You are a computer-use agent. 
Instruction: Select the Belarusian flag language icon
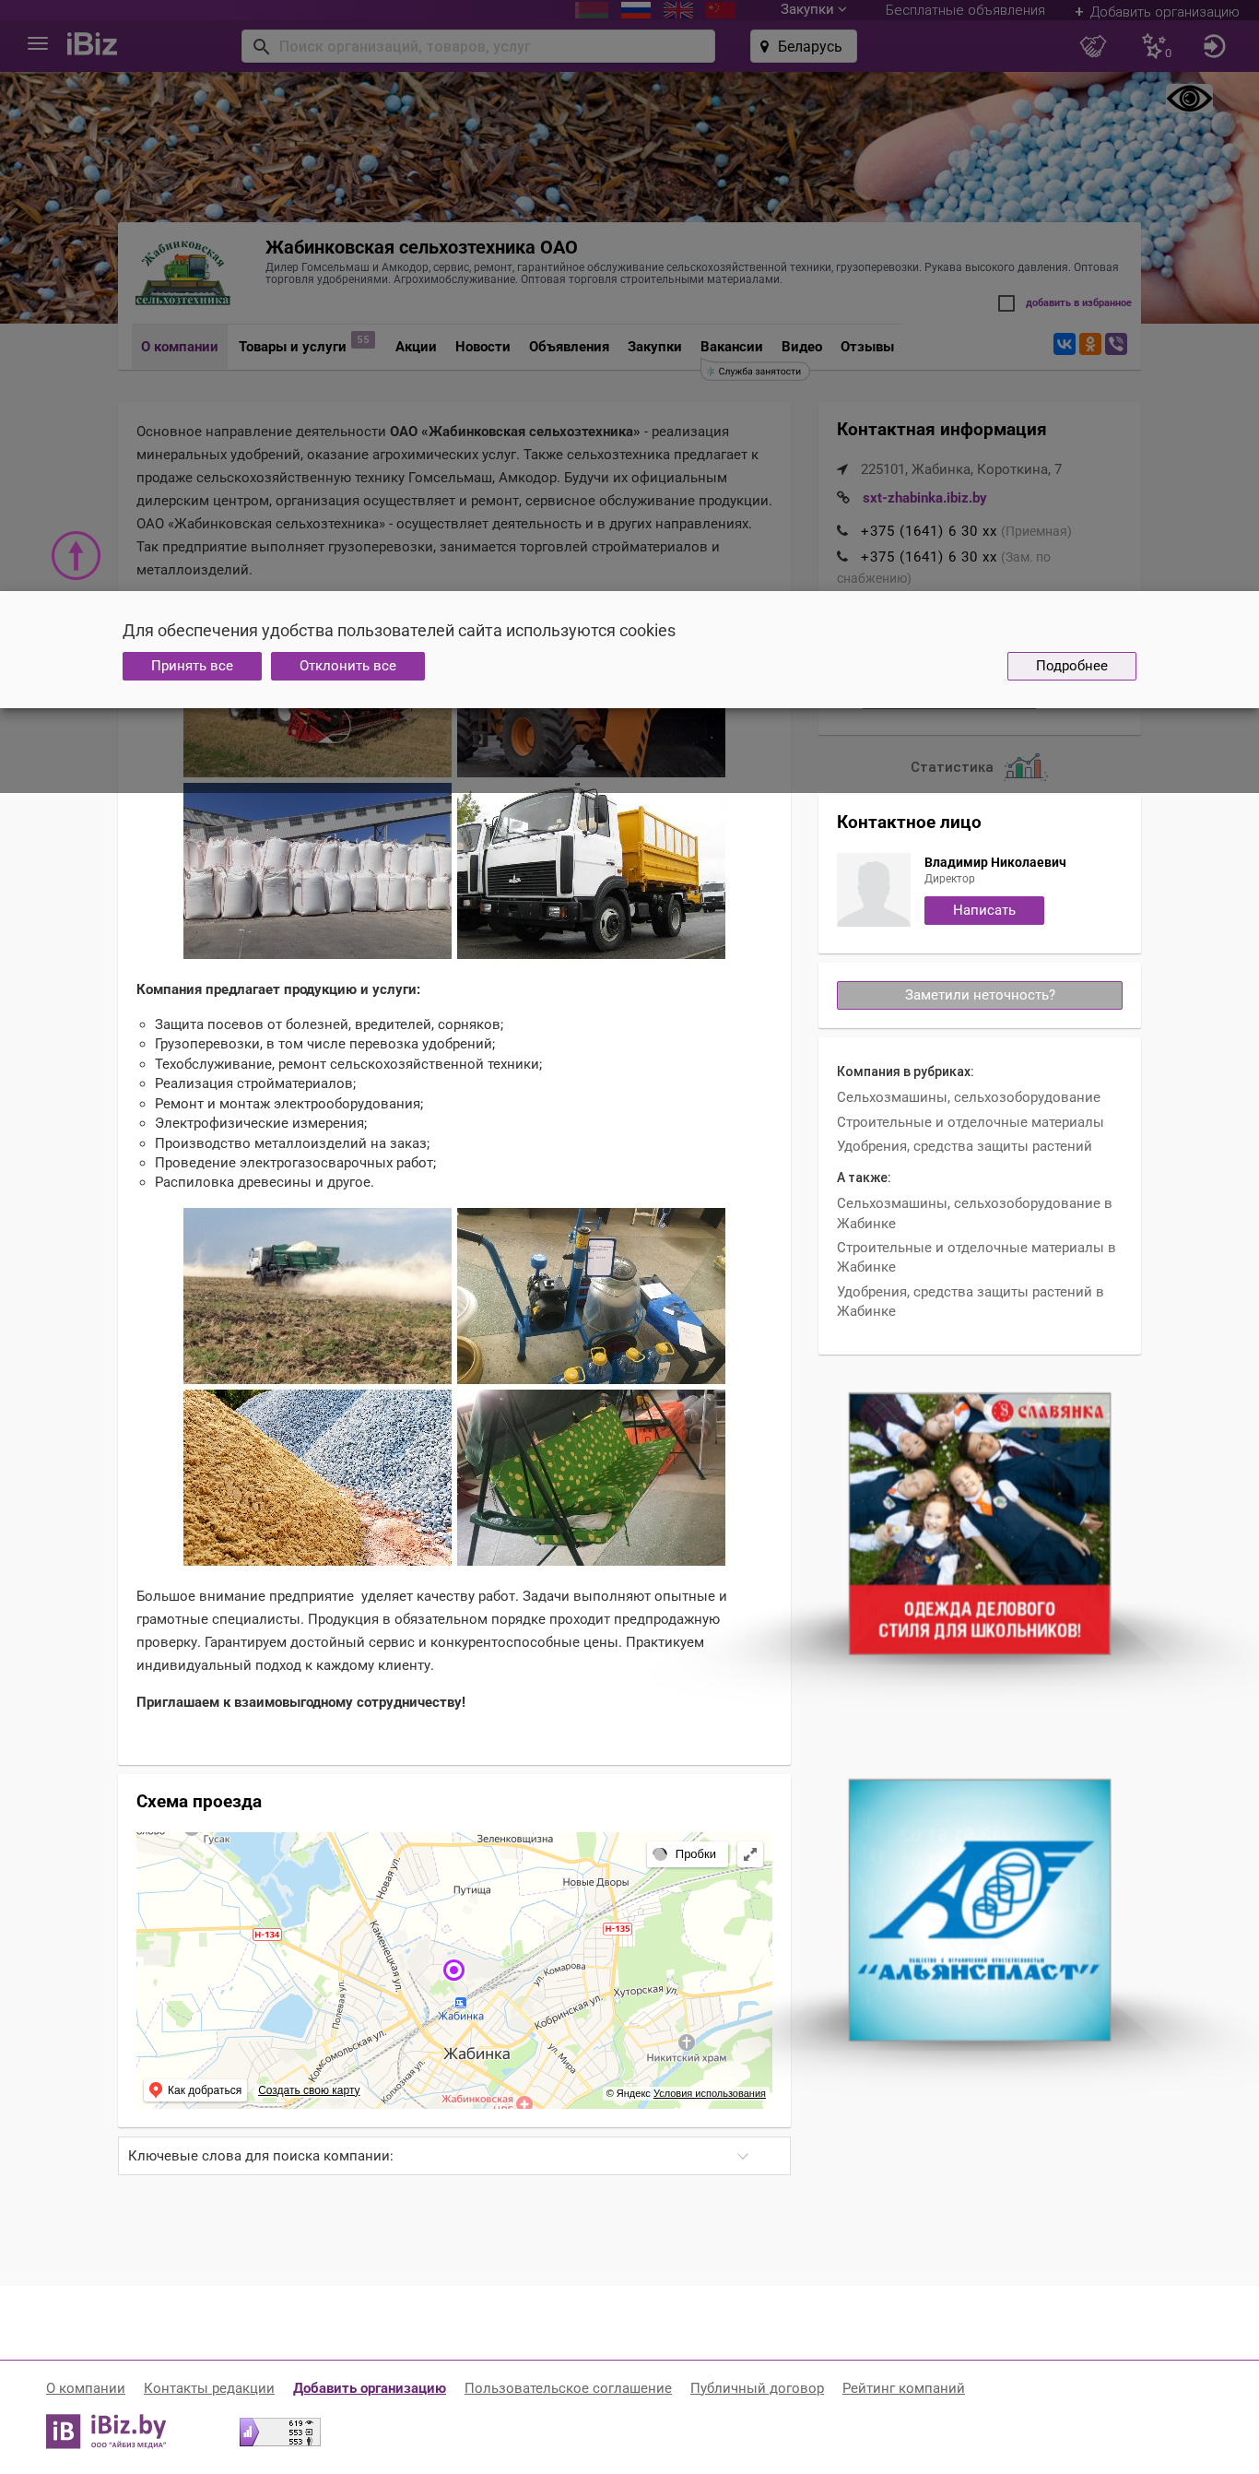click(591, 9)
